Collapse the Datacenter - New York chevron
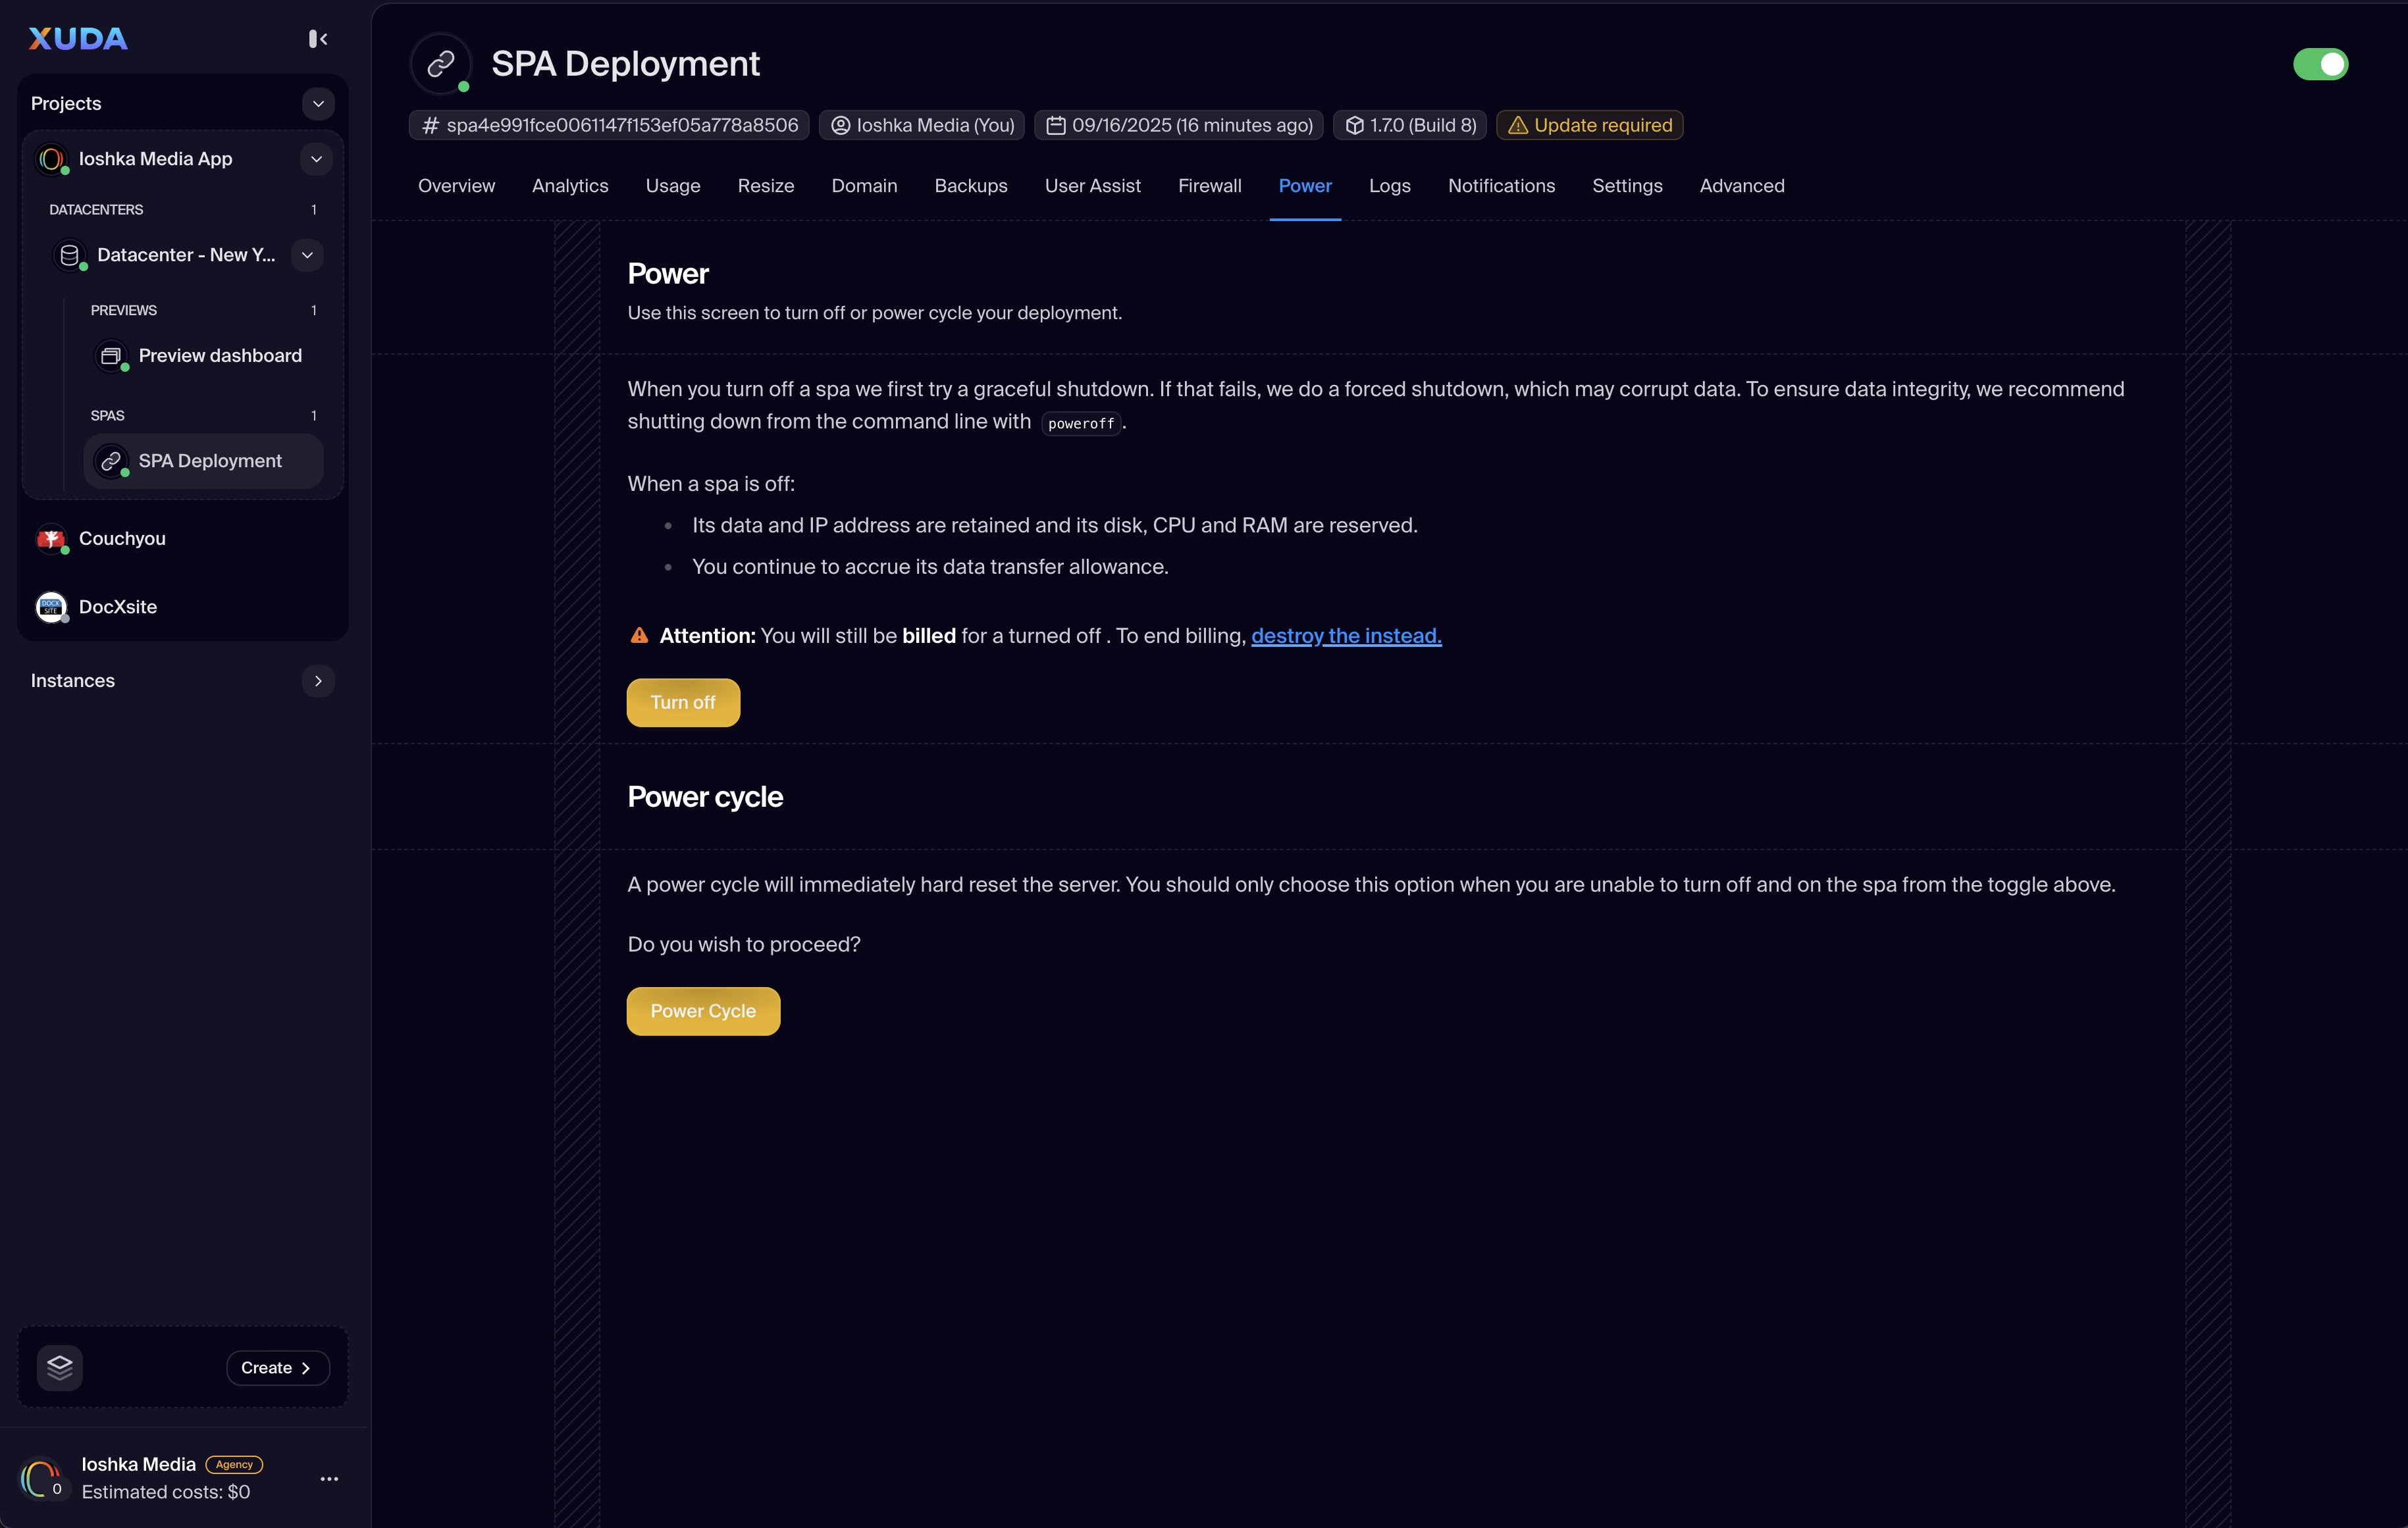The height and width of the screenshot is (1528, 2408). tap(307, 255)
